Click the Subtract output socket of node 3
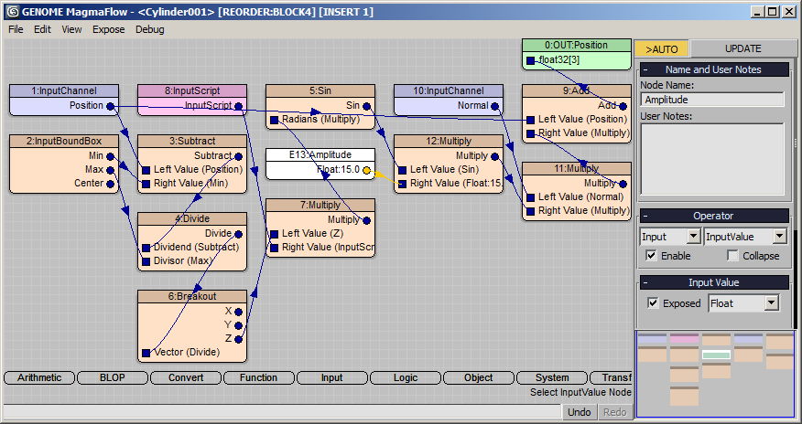This screenshot has height=424, width=802. pyautogui.click(x=238, y=156)
